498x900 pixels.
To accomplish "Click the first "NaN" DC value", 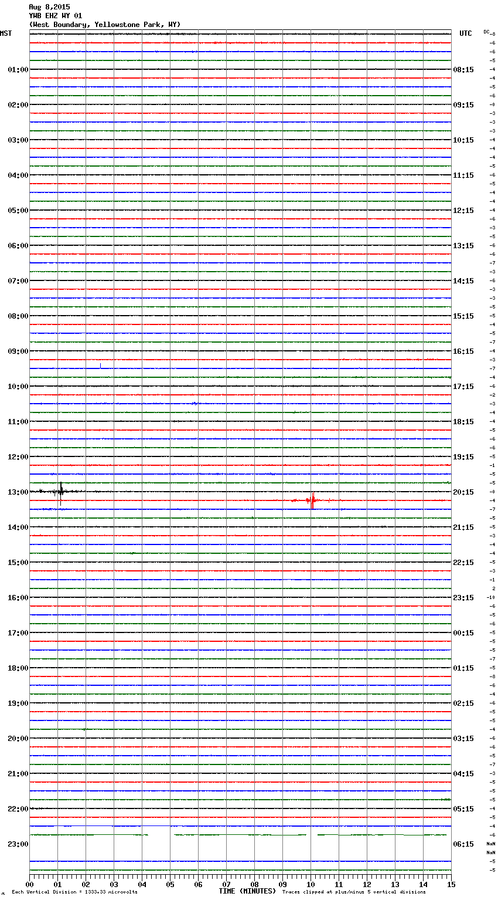I will tap(491, 844).
